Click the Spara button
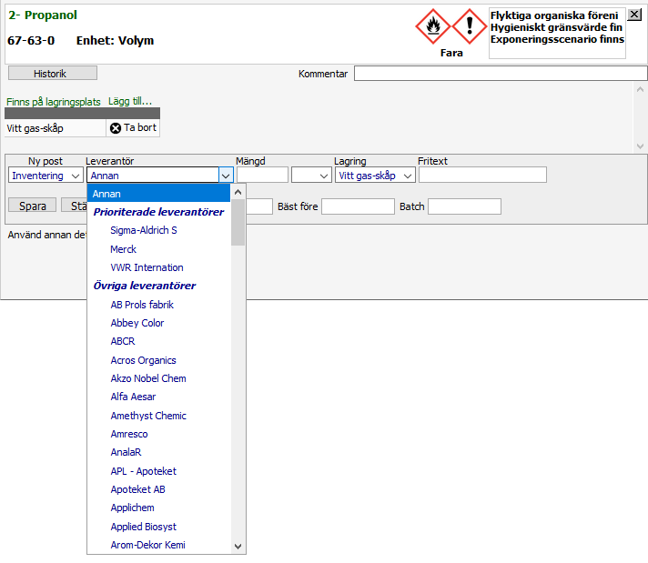 point(32,206)
